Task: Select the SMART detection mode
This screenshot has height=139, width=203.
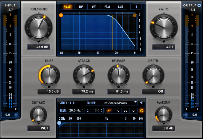Action: [x=68, y=7]
